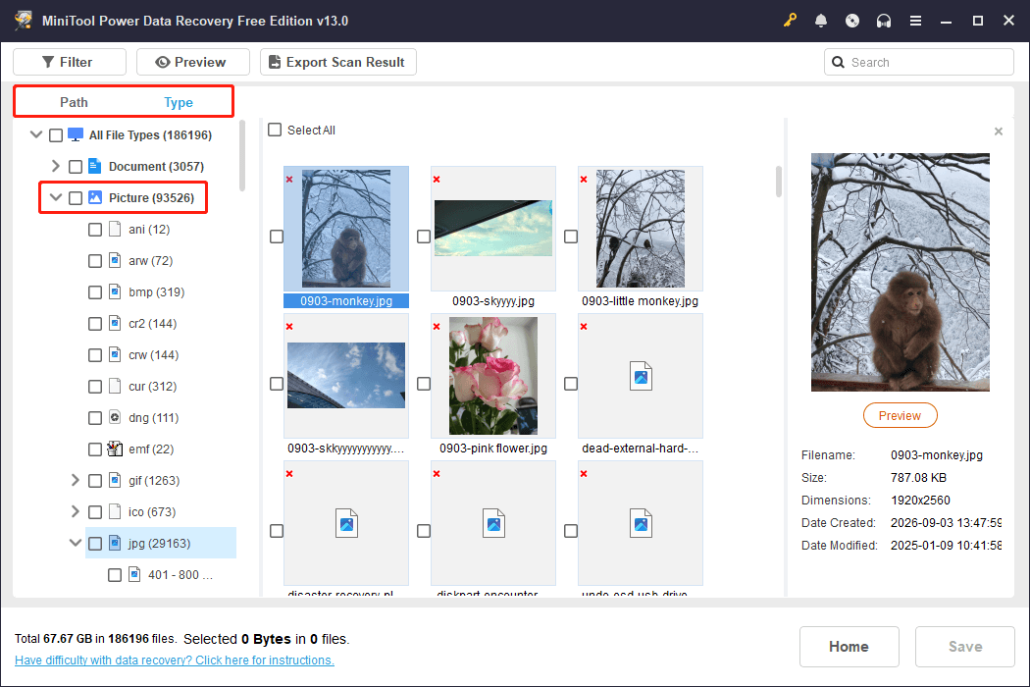Click the emf file type icon
The width and height of the screenshot is (1030, 687).
115,449
